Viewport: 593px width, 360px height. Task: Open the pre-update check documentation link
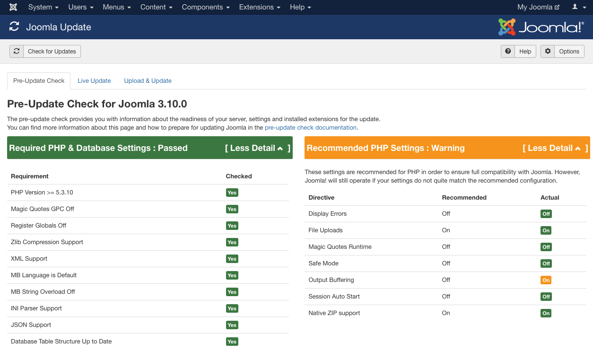[310, 128]
